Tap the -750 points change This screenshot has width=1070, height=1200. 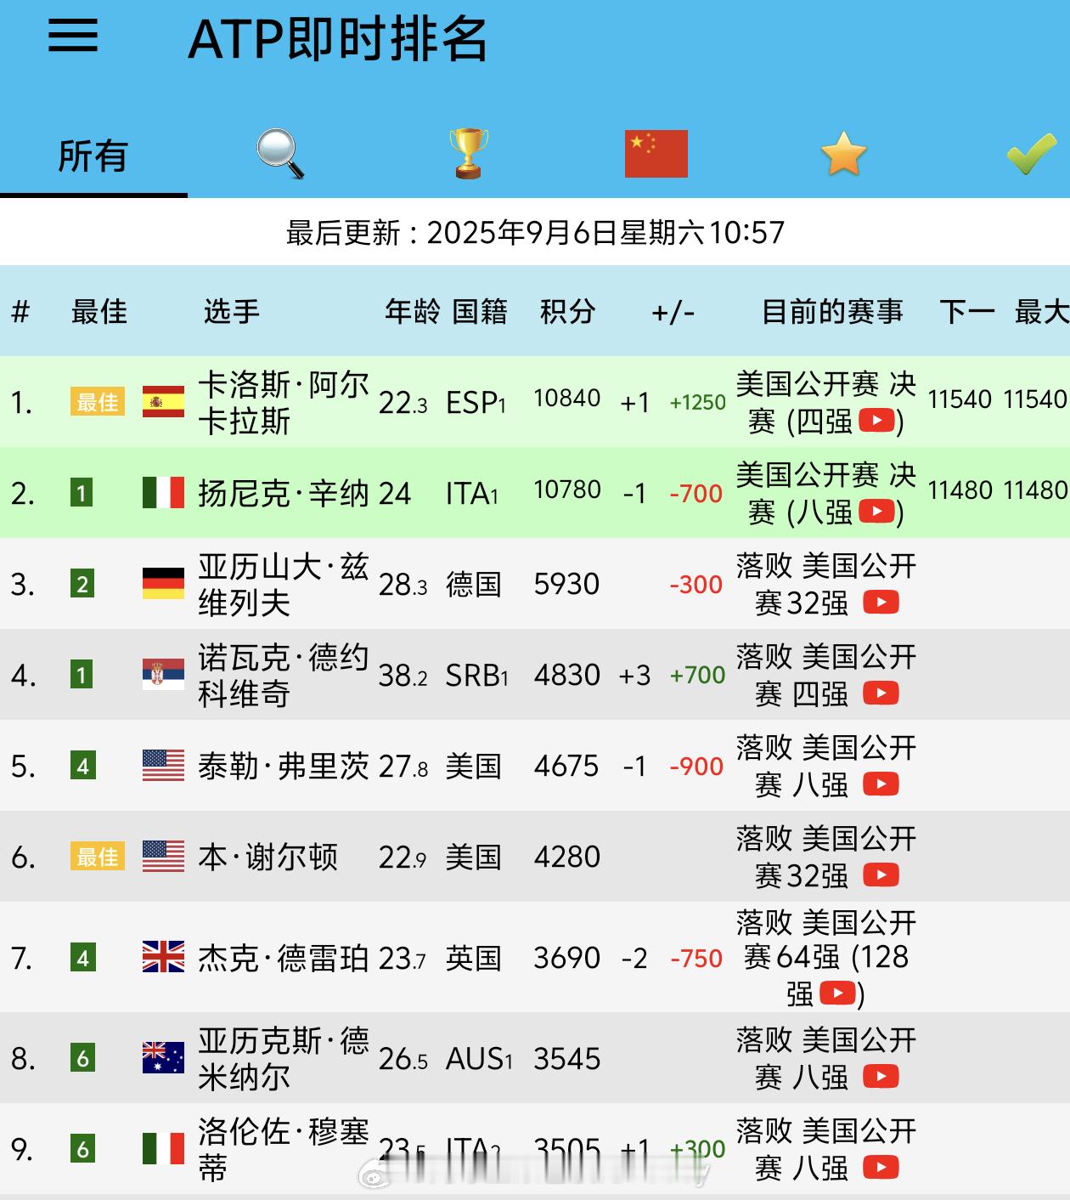696,959
